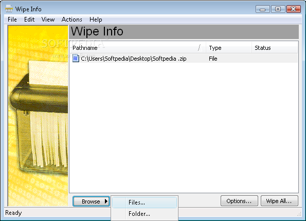
Task: Choose Files... from Browse popup
Action: pyautogui.click(x=145, y=202)
